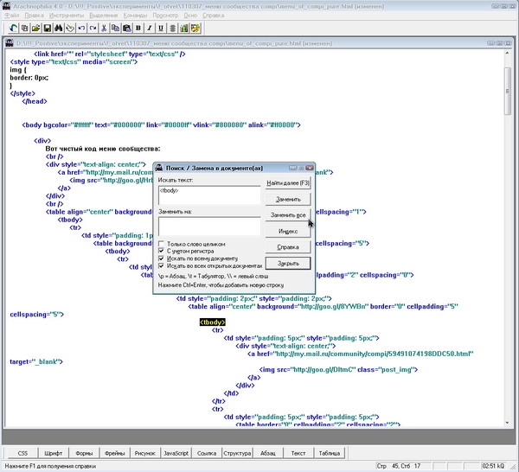Viewport: 519px width, 472px height.
Task: Click 'Найти далее (F3)' button
Action: 288,183
